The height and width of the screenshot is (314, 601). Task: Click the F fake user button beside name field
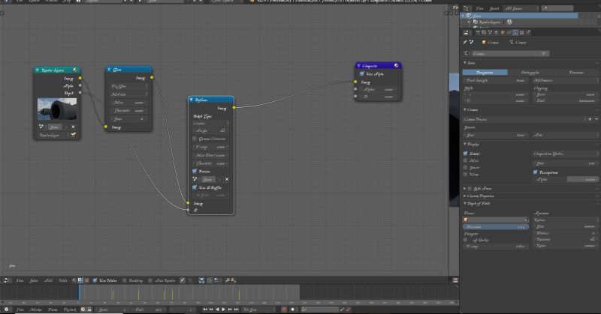point(544,53)
